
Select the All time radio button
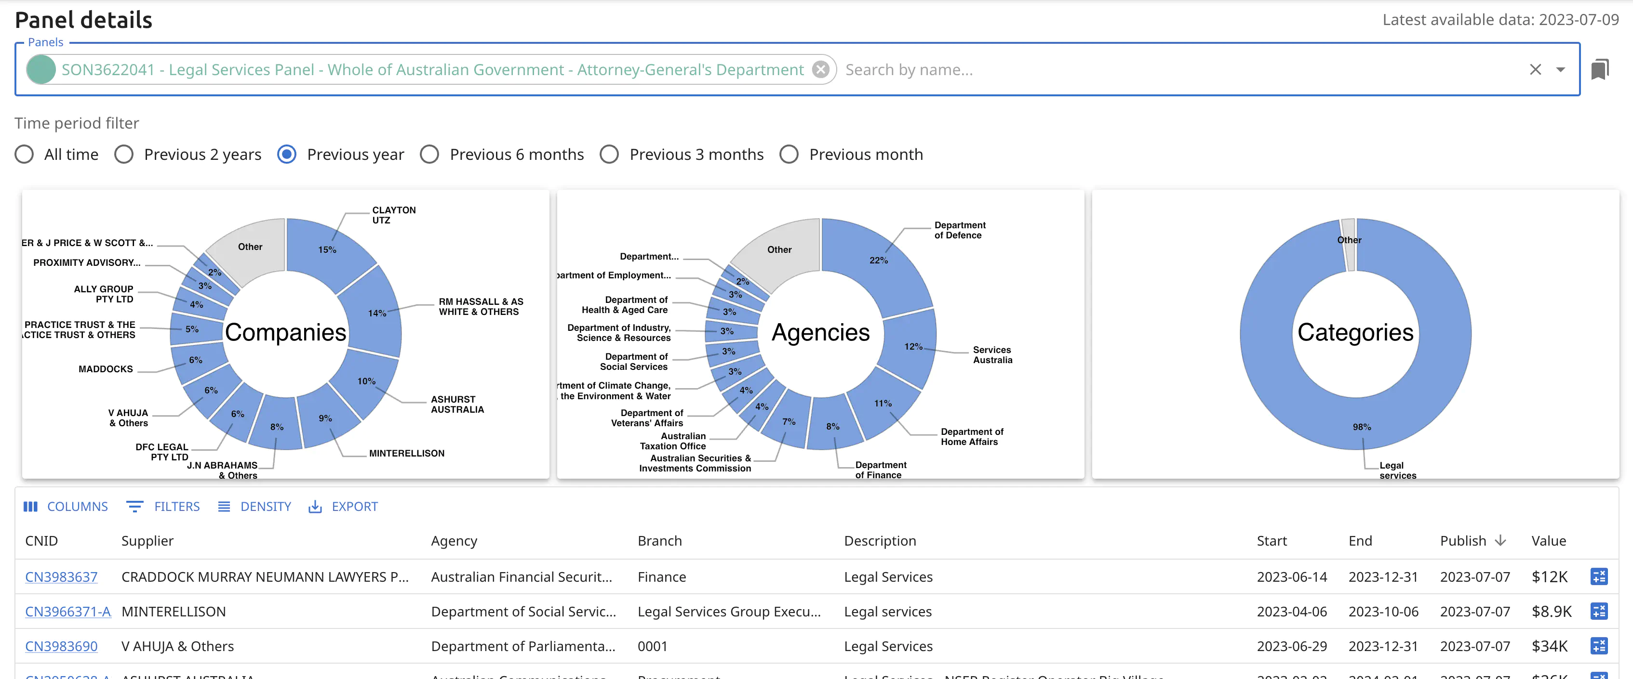pyautogui.click(x=24, y=155)
